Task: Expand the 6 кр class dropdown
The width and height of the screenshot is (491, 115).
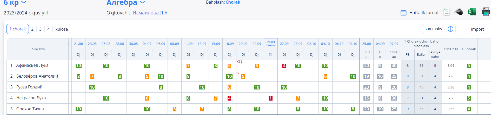Action: coord(24,3)
